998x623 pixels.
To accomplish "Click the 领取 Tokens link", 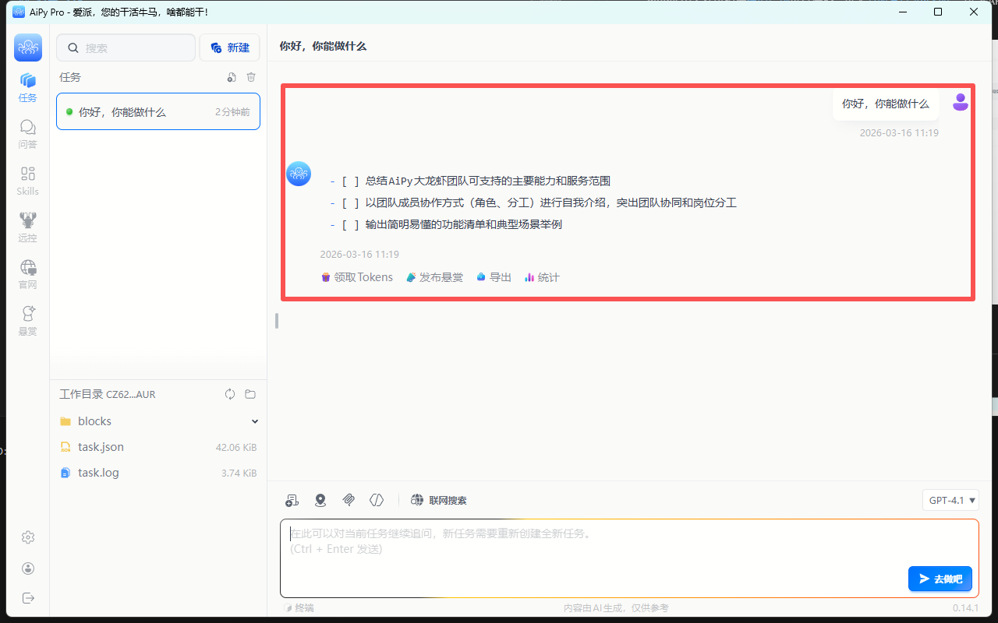I will (357, 277).
